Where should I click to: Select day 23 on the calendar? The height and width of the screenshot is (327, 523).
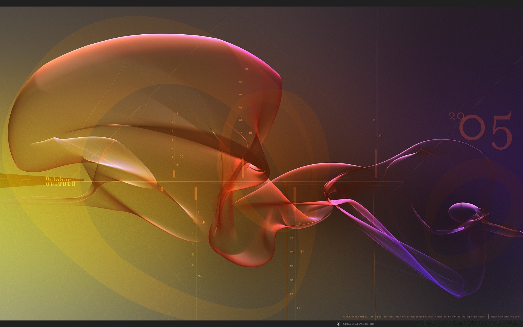pyautogui.click(x=298, y=223)
